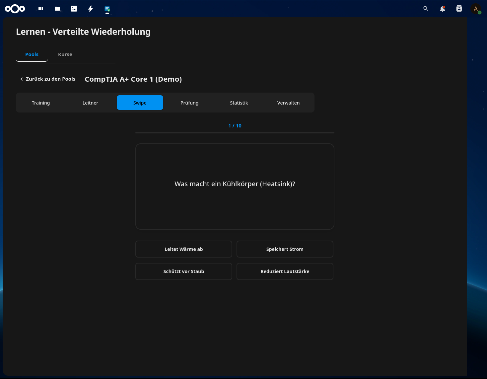Viewport: 487px width, 379px height.
Task: Open the Nextcloud Dashboard app
Action: (40, 9)
